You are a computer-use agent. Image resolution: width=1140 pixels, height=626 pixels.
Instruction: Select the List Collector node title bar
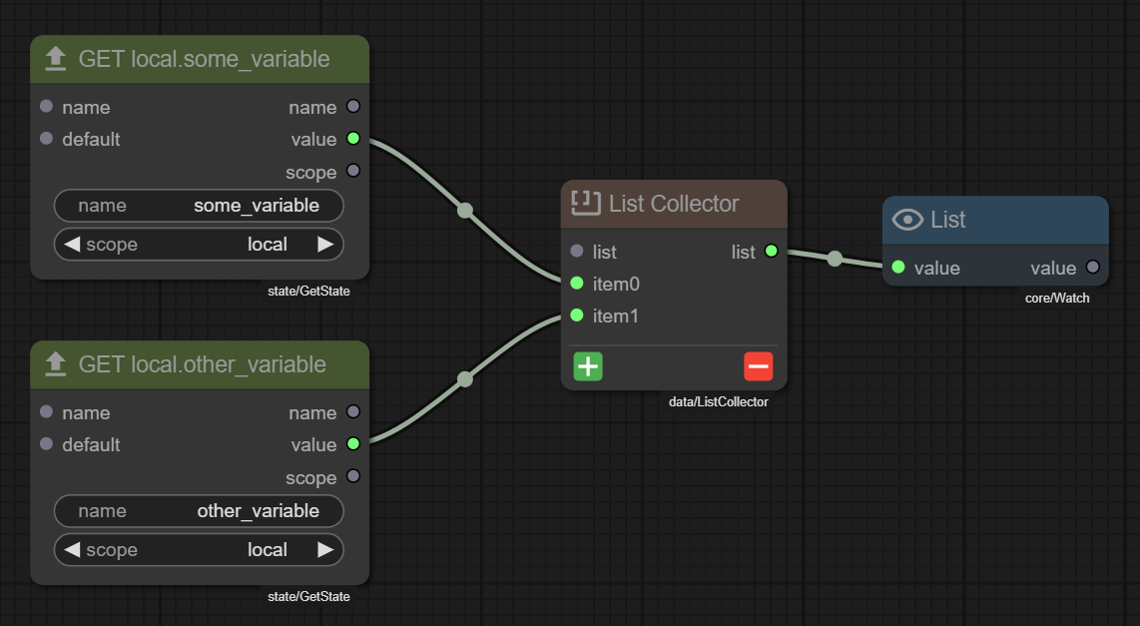(x=674, y=204)
